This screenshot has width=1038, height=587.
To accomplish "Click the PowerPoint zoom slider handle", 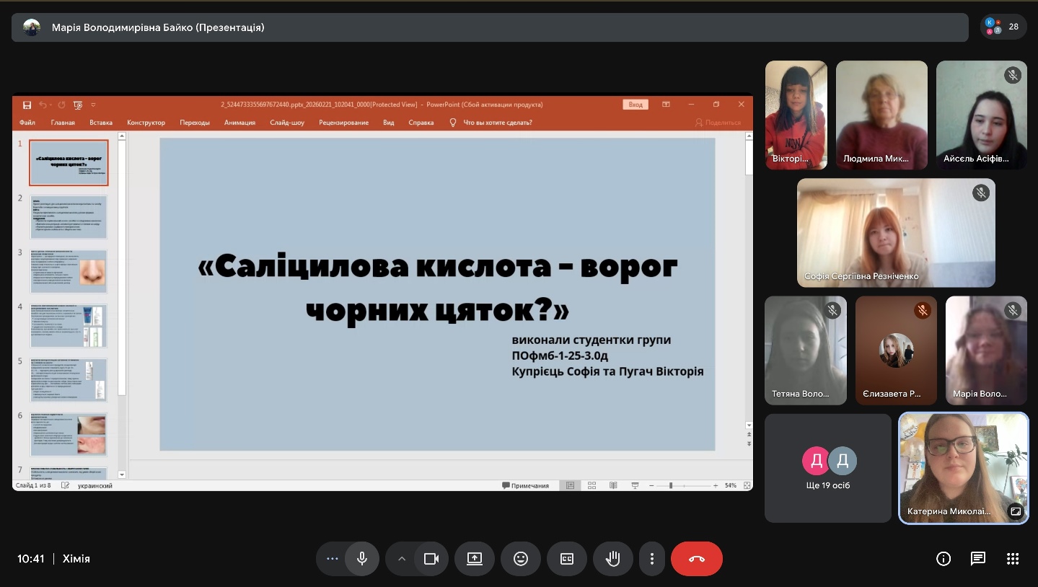I will tap(671, 485).
